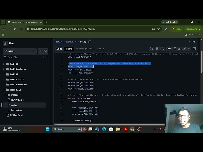Open Task View on the taskbar

(90, 129)
